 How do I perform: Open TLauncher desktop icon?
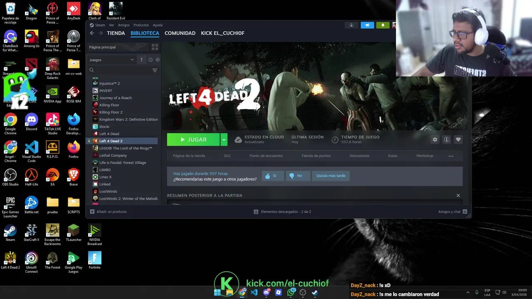pyautogui.click(x=74, y=233)
